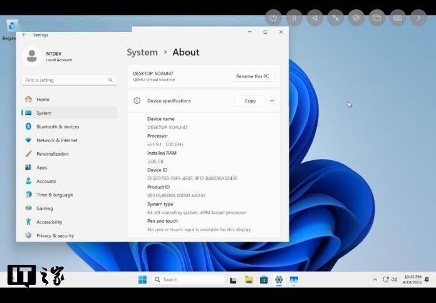436x303 pixels.
Task: Open Time & language settings
Action: [69, 195]
